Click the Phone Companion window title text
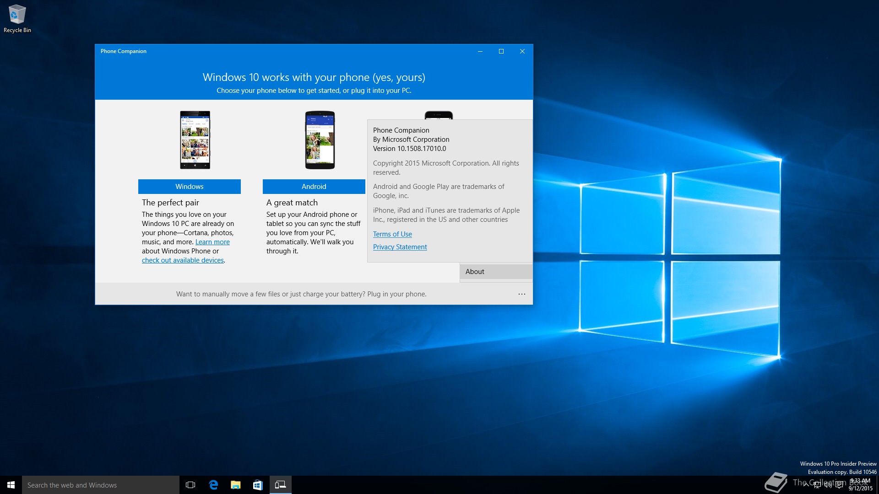879x494 pixels. [124, 51]
